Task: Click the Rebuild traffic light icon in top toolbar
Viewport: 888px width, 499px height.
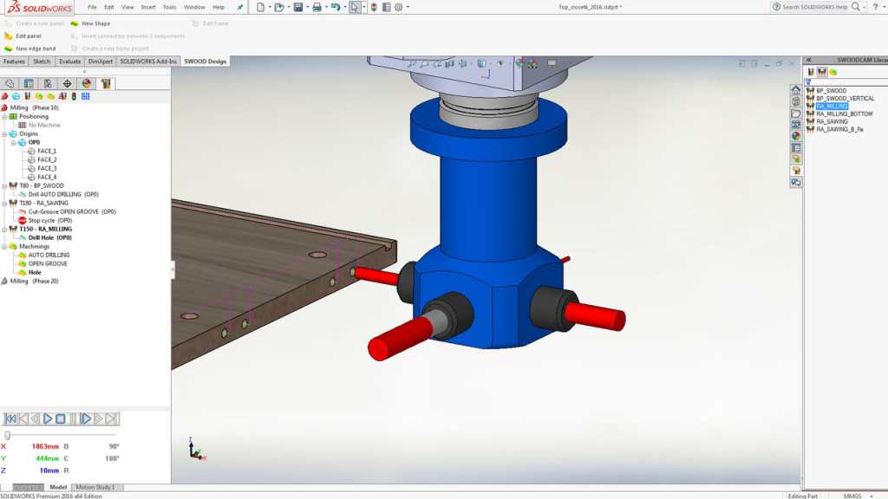Action: [x=374, y=7]
